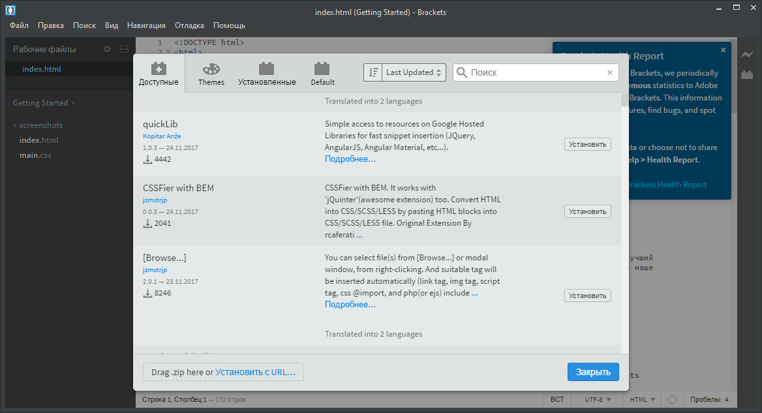This screenshot has height=413, width=762.
Task: Install the quickLib extension
Action: (x=587, y=144)
